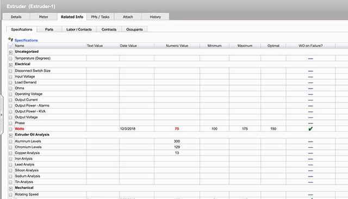The height and width of the screenshot is (199, 348).
Task: Click the WO on Failure dash for Temperature
Action: point(310,59)
